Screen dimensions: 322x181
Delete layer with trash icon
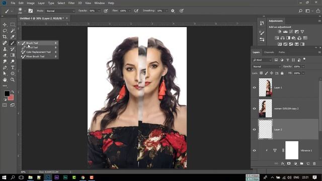[314, 163]
